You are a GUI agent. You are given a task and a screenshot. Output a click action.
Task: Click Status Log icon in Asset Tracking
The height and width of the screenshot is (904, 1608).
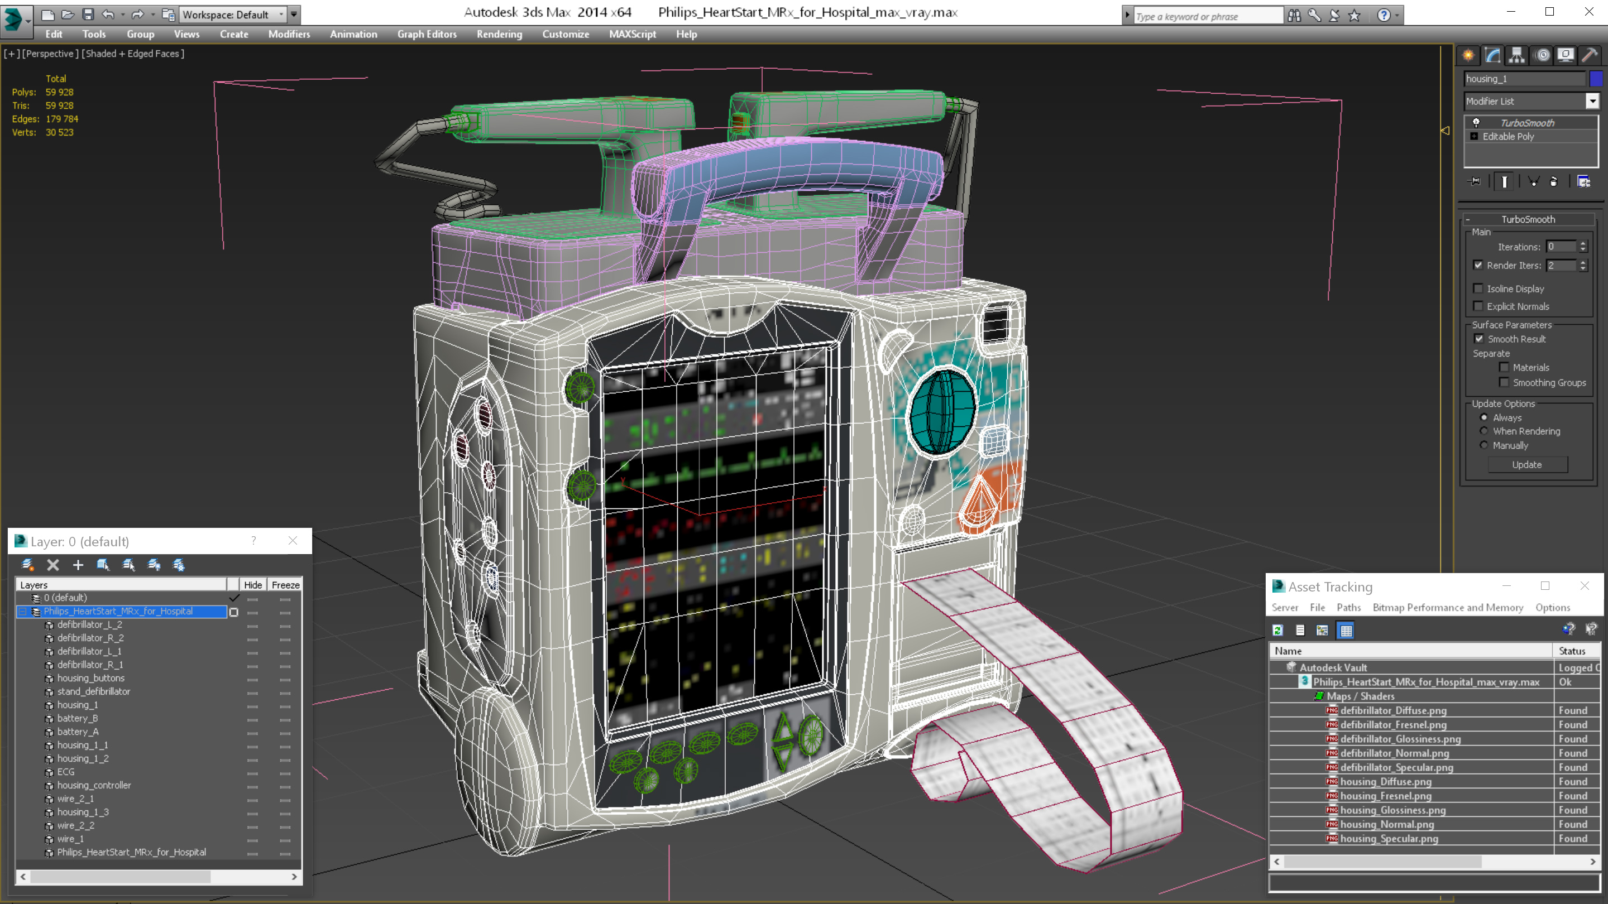coord(1300,630)
